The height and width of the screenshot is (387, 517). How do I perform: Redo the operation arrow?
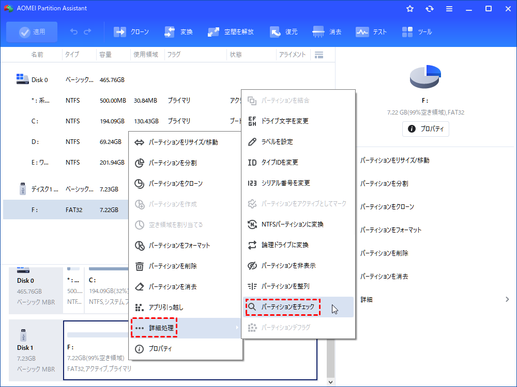coord(87,31)
